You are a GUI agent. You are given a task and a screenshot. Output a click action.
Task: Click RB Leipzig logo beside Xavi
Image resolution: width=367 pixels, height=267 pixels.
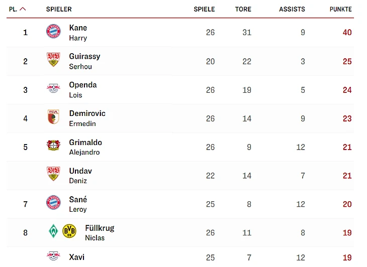(x=53, y=256)
